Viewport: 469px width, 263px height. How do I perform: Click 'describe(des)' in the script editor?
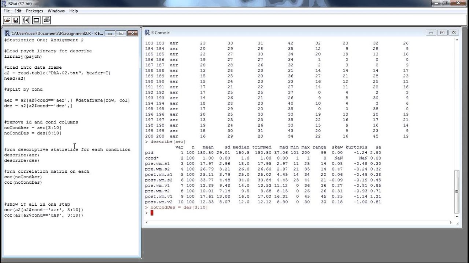(22, 161)
